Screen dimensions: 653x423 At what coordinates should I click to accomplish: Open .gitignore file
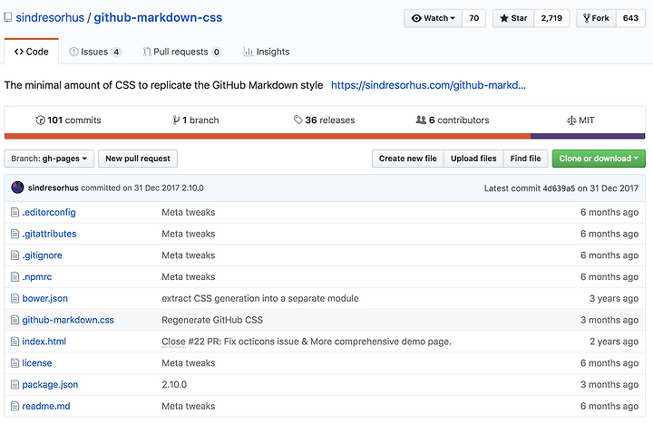pyautogui.click(x=42, y=255)
